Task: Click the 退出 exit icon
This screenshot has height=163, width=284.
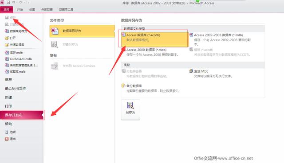Action: pos(7,139)
